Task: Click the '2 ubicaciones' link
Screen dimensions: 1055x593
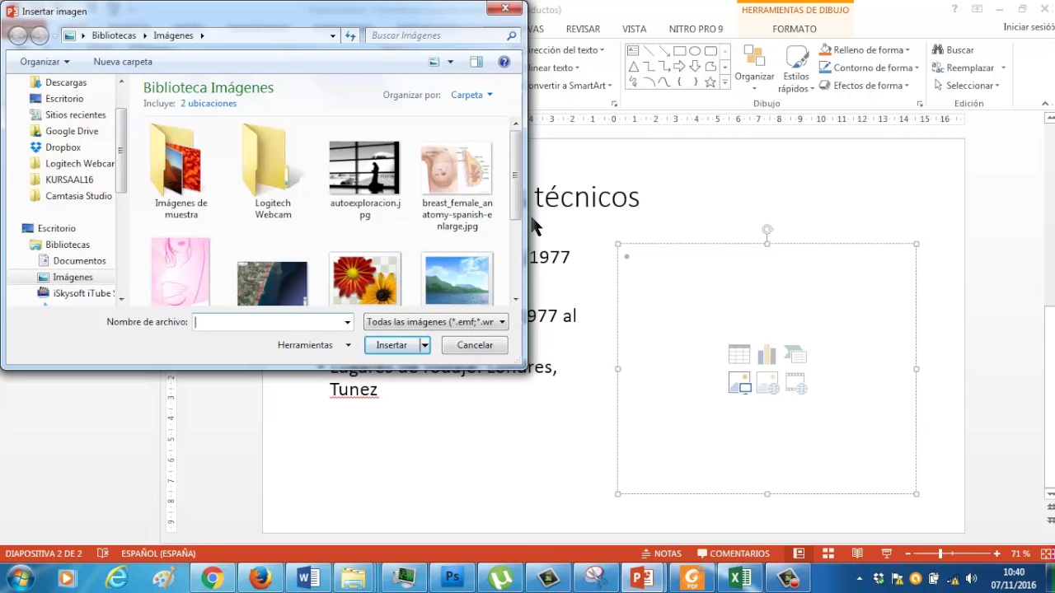Action: tap(209, 104)
